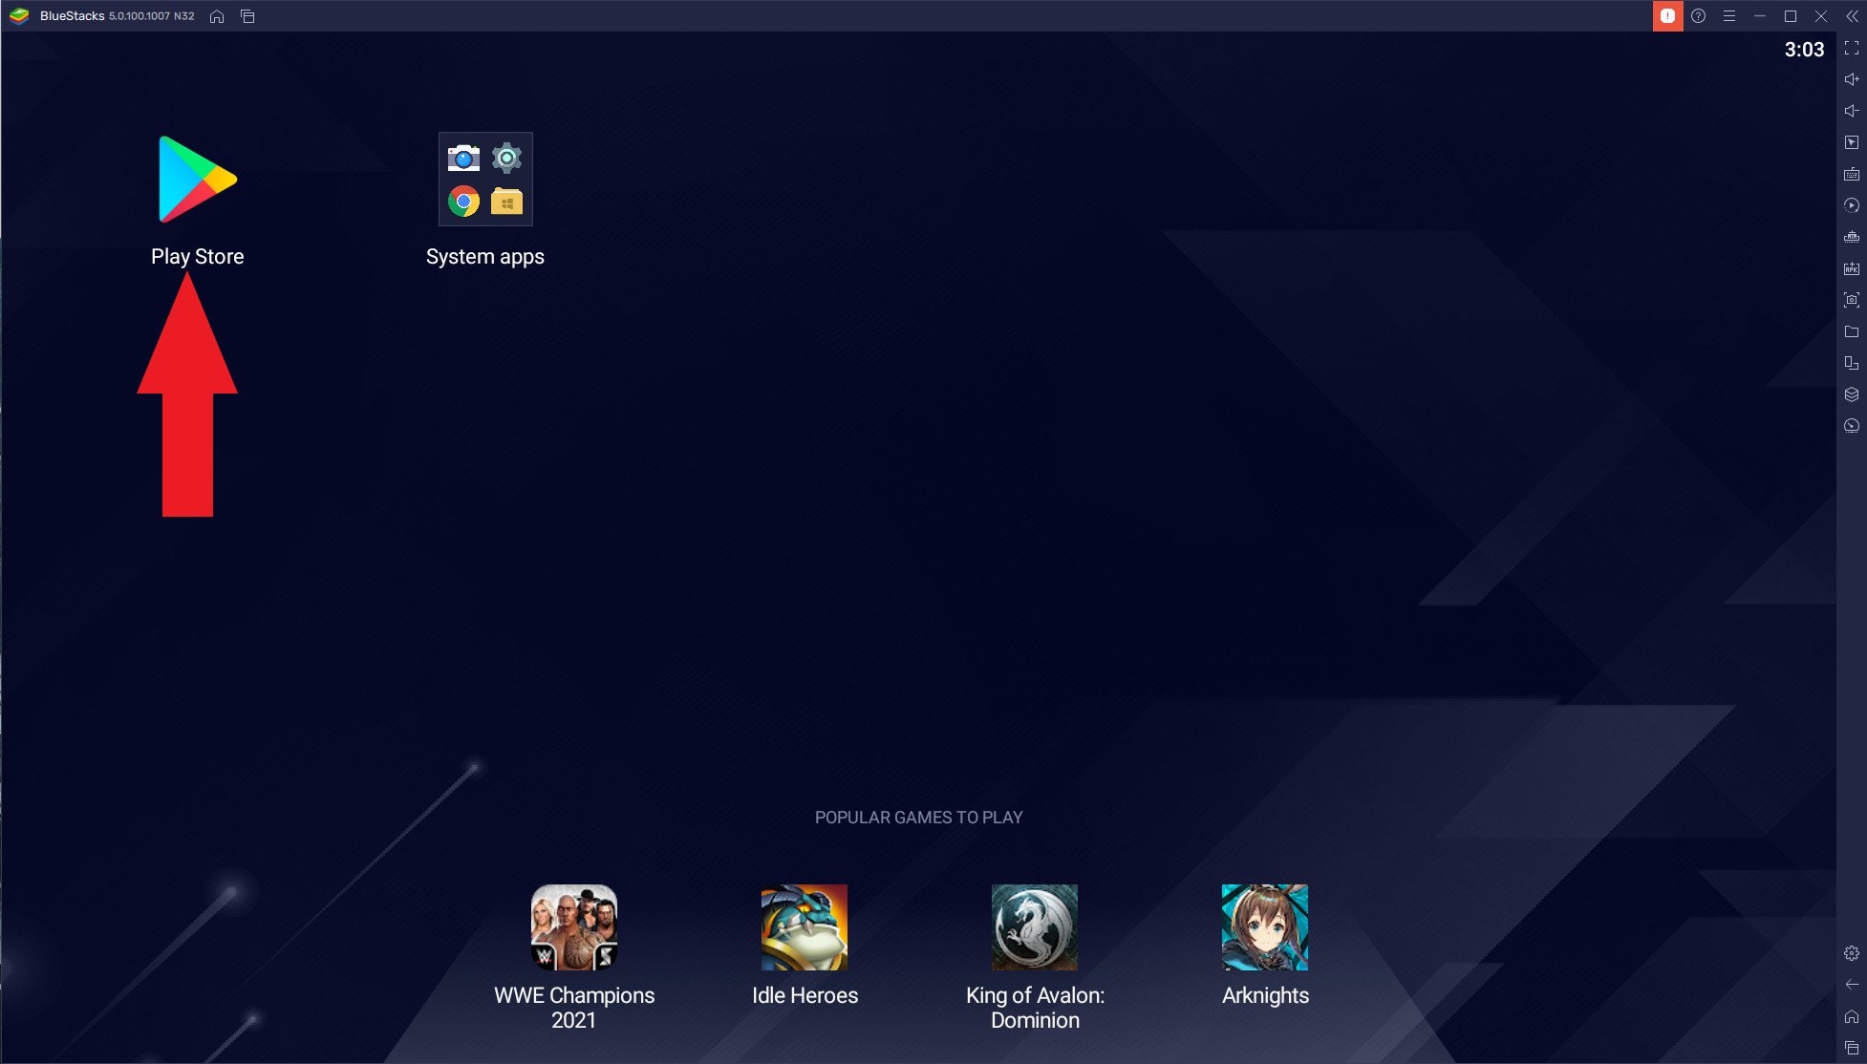The width and height of the screenshot is (1867, 1064).
Task: Open BlueStacks settings gear icon
Action: point(1851,953)
